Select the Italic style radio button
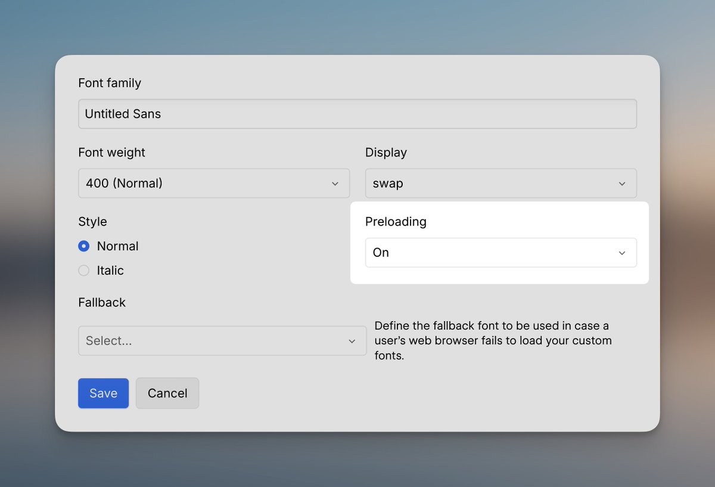 tap(84, 271)
